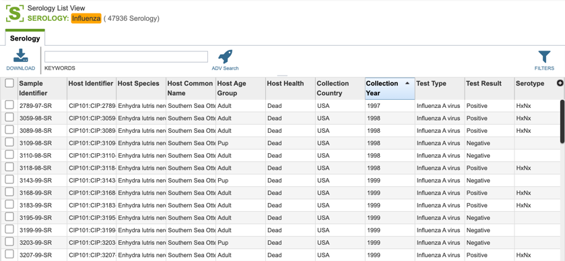Check the row for sample 3199-99-SR

[x=9, y=229]
